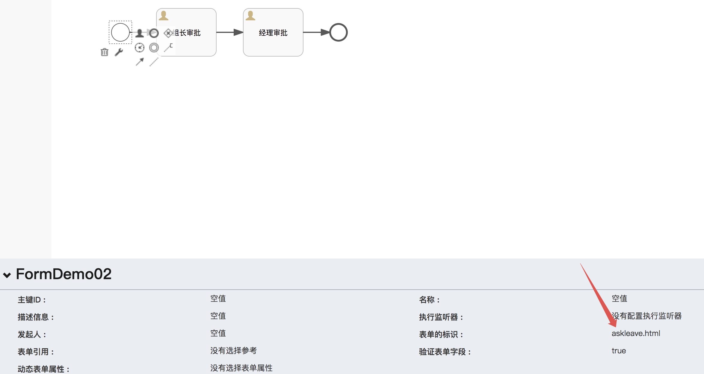Screen dimensions: 704x374
Task: Select the dashed start event circle
Action: tap(120, 32)
